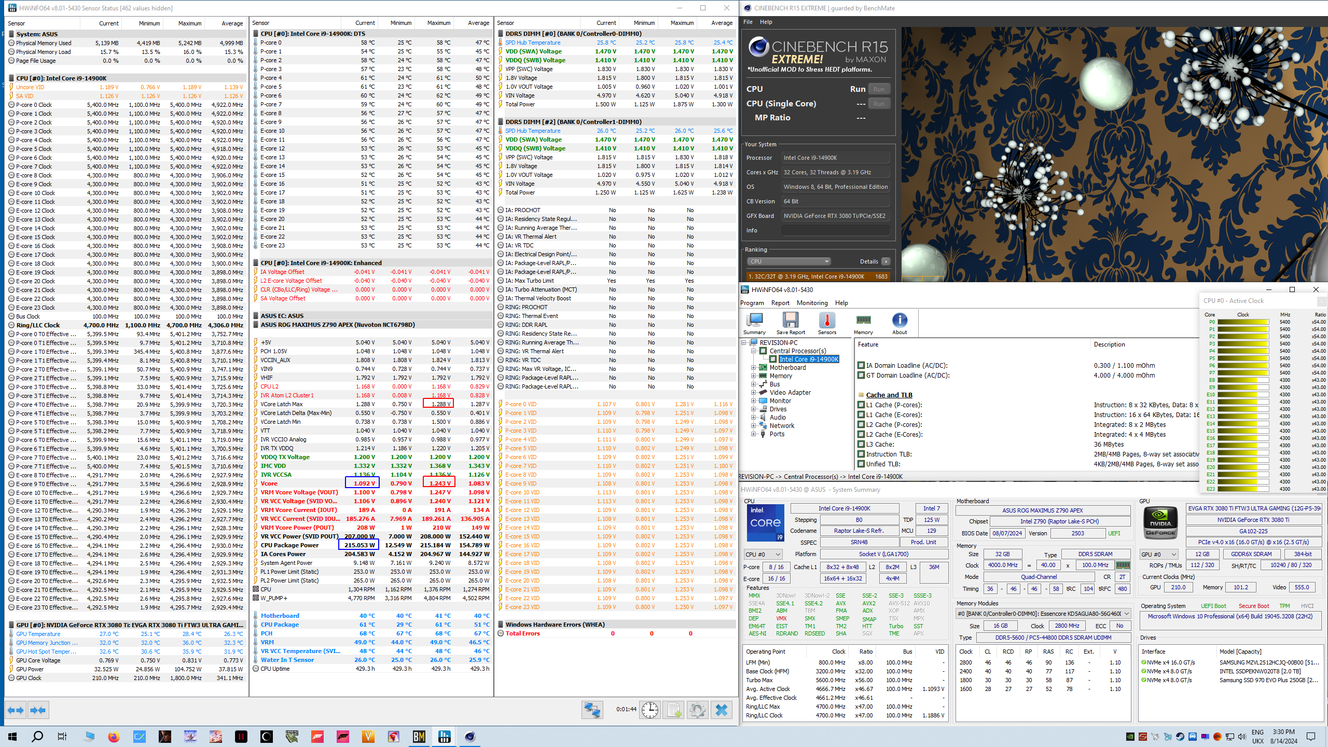Close the CPU #0 Active Clock panel
This screenshot has height=747, width=1328.
[x=1321, y=301]
